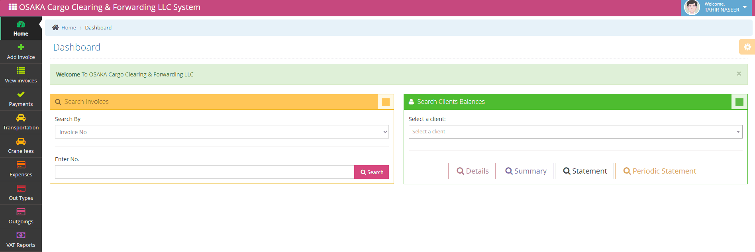Select the View invoices menu label

point(21,80)
